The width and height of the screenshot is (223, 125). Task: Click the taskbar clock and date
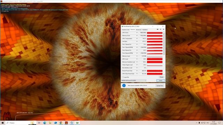click(213, 123)
